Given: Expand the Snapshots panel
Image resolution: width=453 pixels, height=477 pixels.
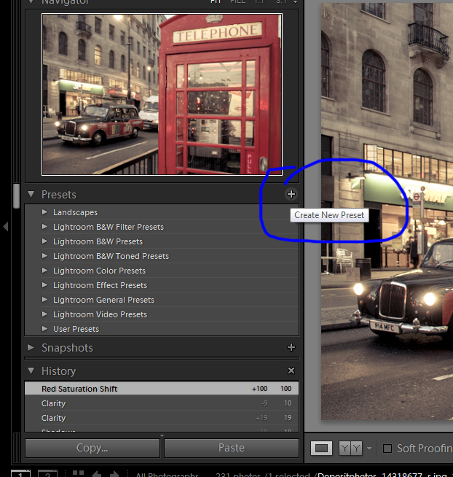Looking at the screenshot, I should [31, 348].
